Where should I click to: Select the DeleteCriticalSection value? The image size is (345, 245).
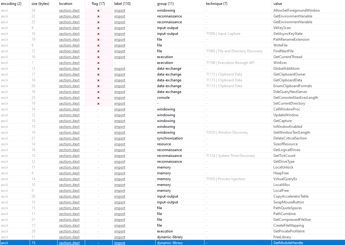[290, 138]
